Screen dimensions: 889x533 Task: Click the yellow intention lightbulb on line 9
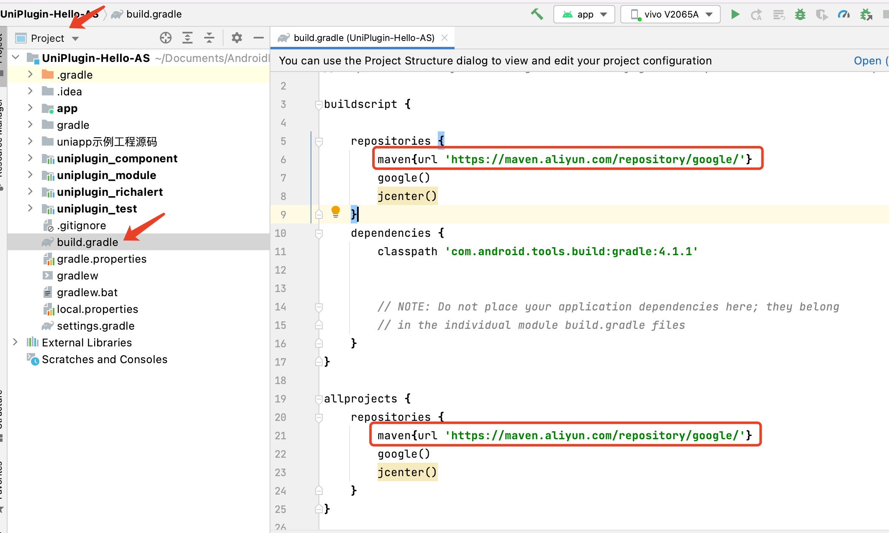336,211
